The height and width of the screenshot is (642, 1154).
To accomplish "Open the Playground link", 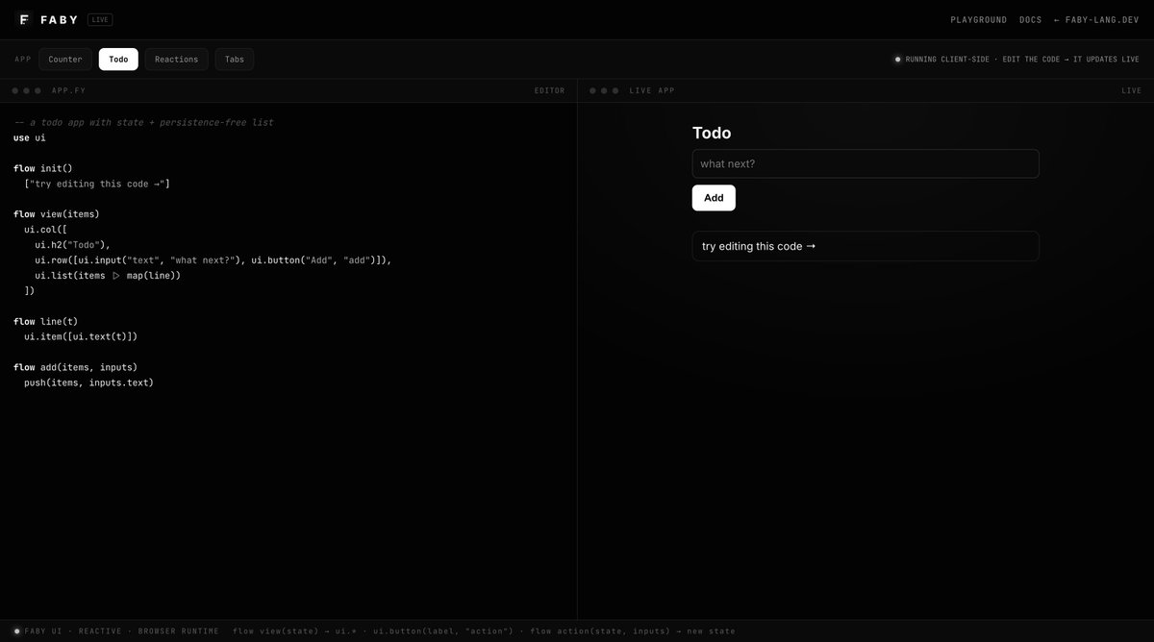I will 979,20.
